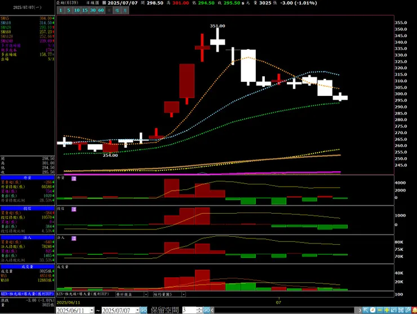Click the 外資 blue header
The width and height of the screenshot is (417, 314).
point(28,178)
